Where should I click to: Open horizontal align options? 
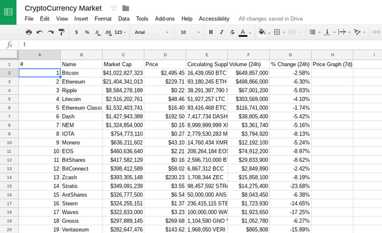[312, 32]
